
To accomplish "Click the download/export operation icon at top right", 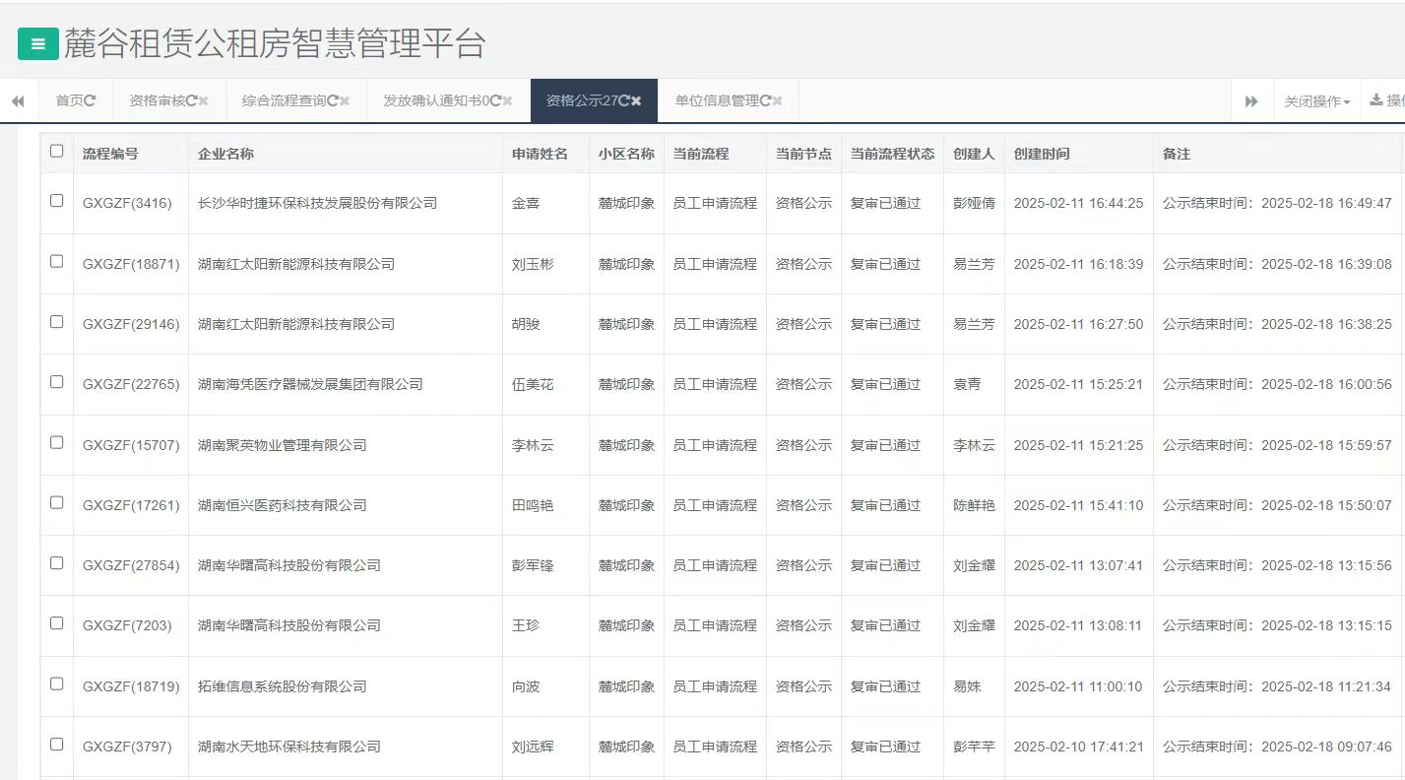I will coord(1376,99).
